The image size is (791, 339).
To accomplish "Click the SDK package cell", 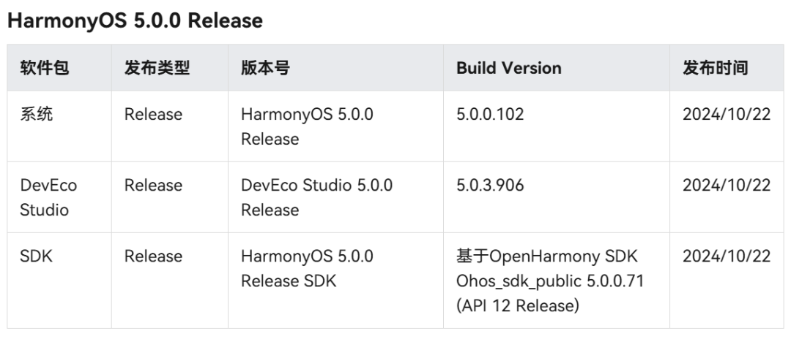I will coord(37,256).
